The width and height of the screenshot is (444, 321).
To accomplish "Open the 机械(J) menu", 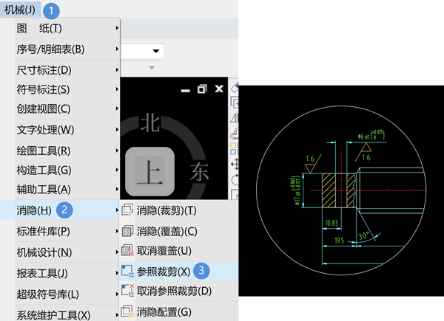I will coord(20,10).
